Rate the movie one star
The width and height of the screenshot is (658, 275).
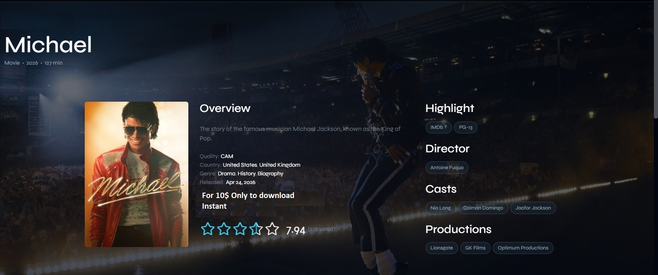(x=208, y=229)
